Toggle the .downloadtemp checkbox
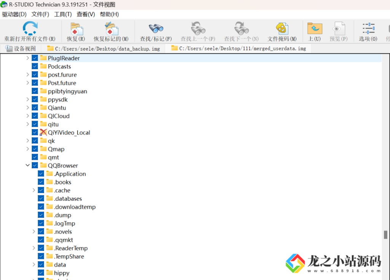 (41, 207)
